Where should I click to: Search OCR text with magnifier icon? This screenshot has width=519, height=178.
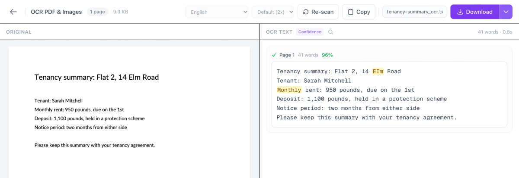click(x=331, y=32)
